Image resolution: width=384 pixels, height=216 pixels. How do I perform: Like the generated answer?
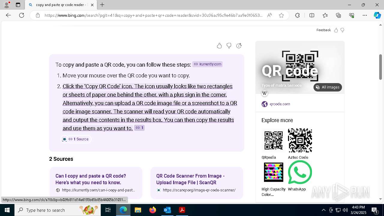219,46
